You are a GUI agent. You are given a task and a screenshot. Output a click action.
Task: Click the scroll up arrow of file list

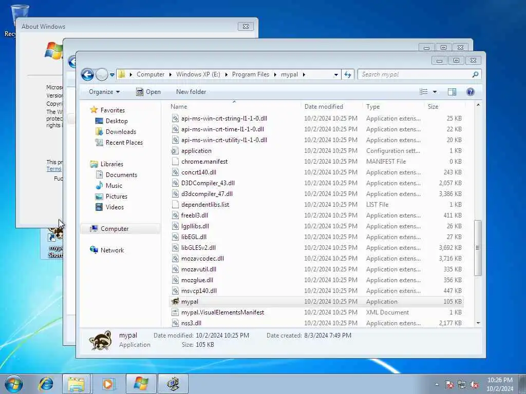[478, 105]
